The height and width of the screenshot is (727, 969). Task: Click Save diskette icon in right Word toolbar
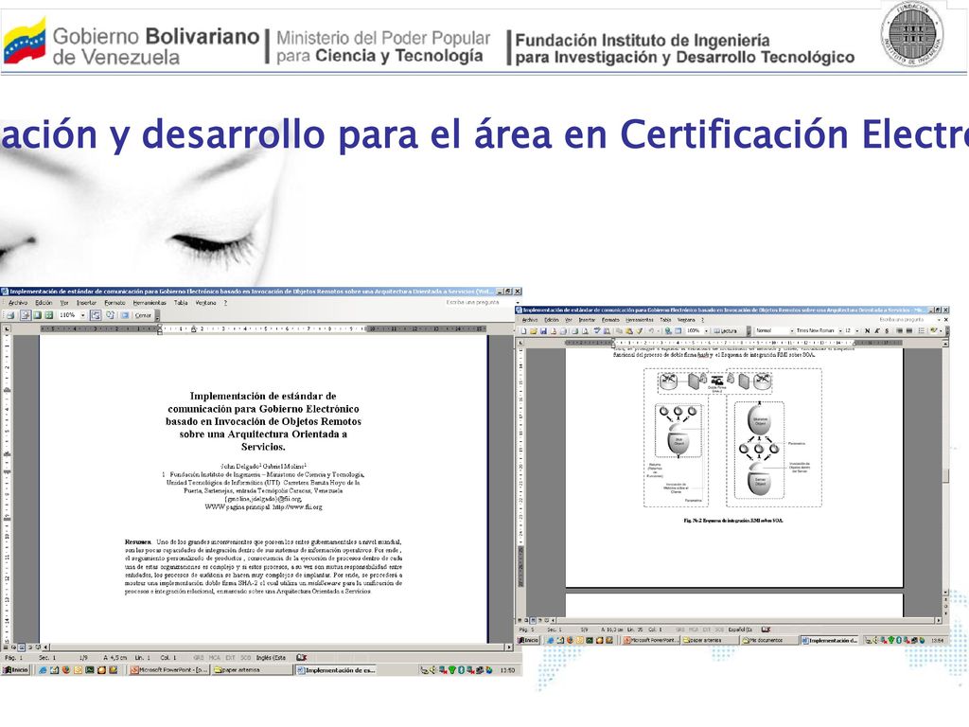tap(543, 330)
